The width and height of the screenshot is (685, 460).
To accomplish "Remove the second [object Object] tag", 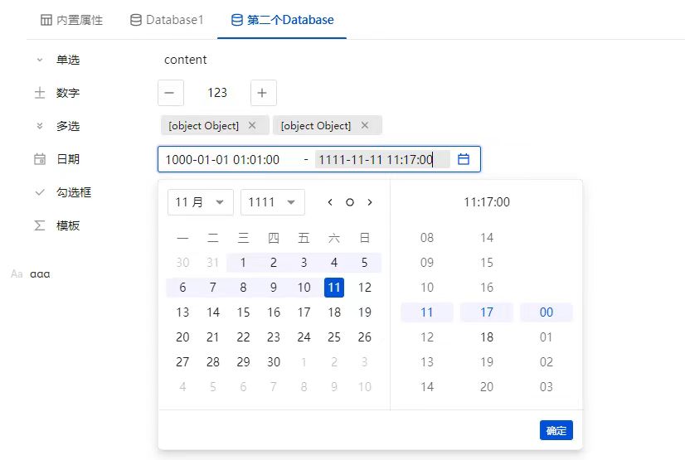I will (x=364, y=125).
